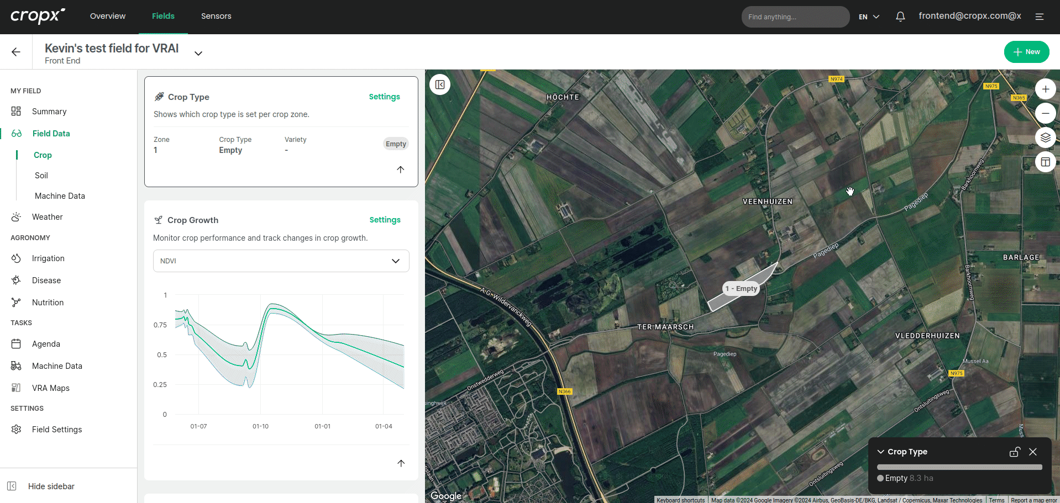Open the Overview tab
Screen dimensions: 1060x503
coord(108,16)
